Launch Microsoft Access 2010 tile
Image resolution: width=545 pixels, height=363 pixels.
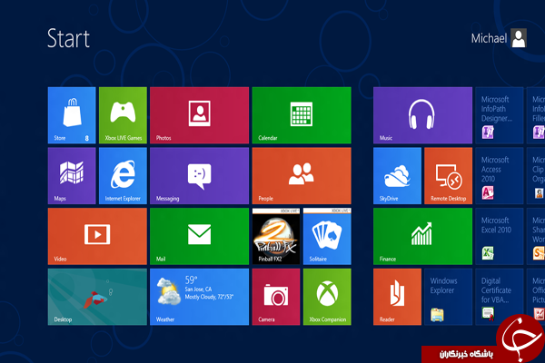[499, 176]
